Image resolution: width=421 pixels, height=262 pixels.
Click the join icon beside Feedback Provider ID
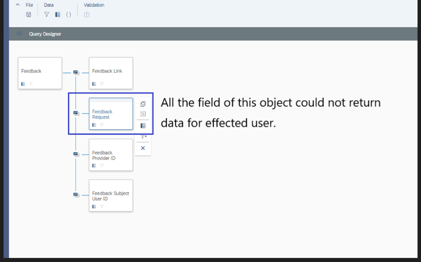[76, 155]
